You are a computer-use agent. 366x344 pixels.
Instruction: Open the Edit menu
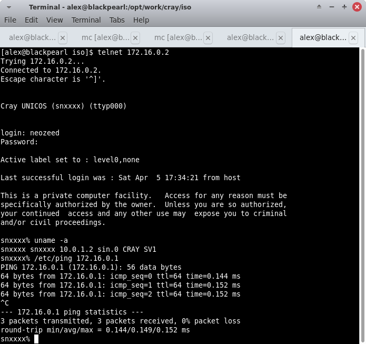pos(32,20)
